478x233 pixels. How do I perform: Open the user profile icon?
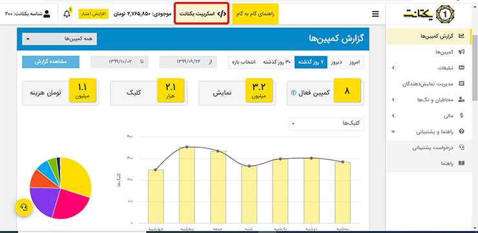click(47, 14)
